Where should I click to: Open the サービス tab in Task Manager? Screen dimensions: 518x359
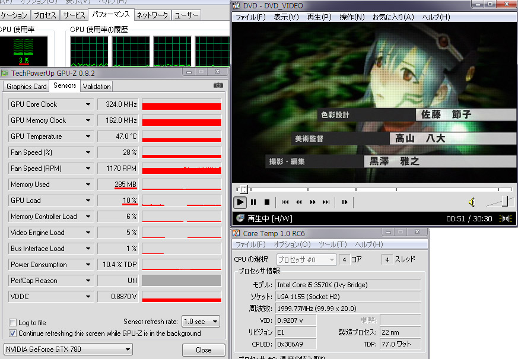(74, 15)
